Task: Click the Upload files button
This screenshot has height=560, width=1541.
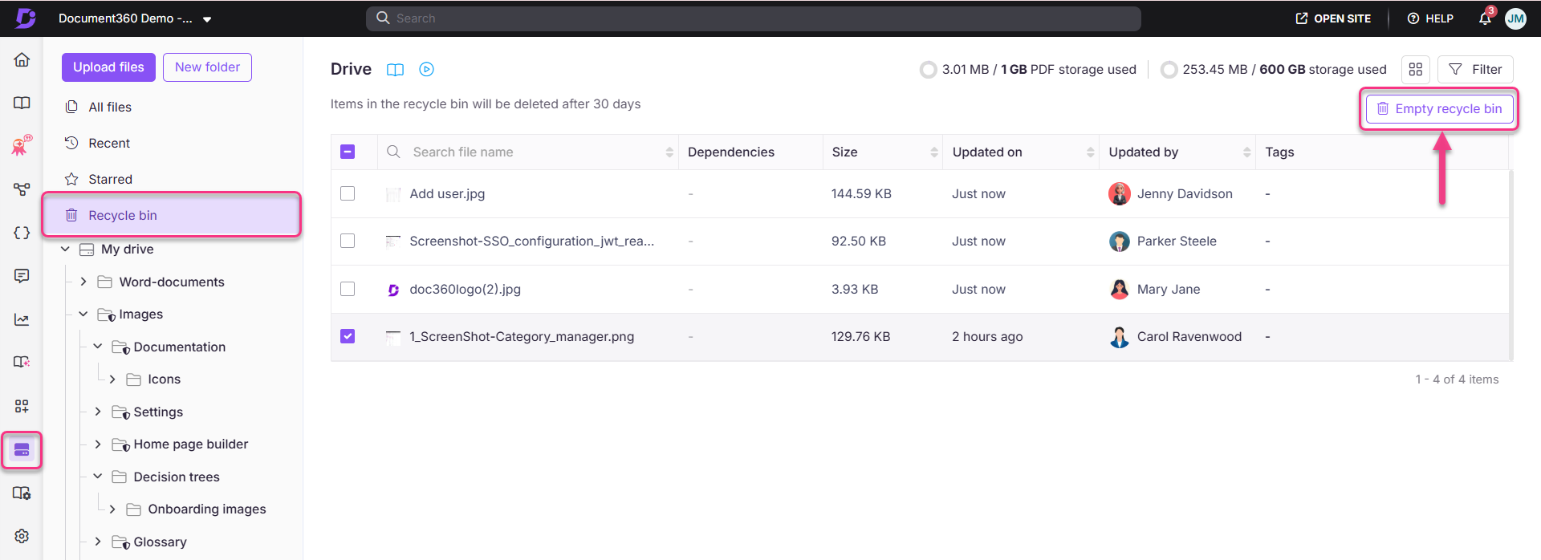Action: point(108,67)
